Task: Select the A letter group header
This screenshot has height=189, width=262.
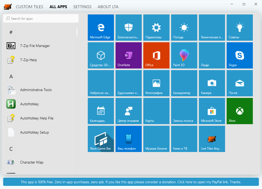Action: (x=11, y=76)
